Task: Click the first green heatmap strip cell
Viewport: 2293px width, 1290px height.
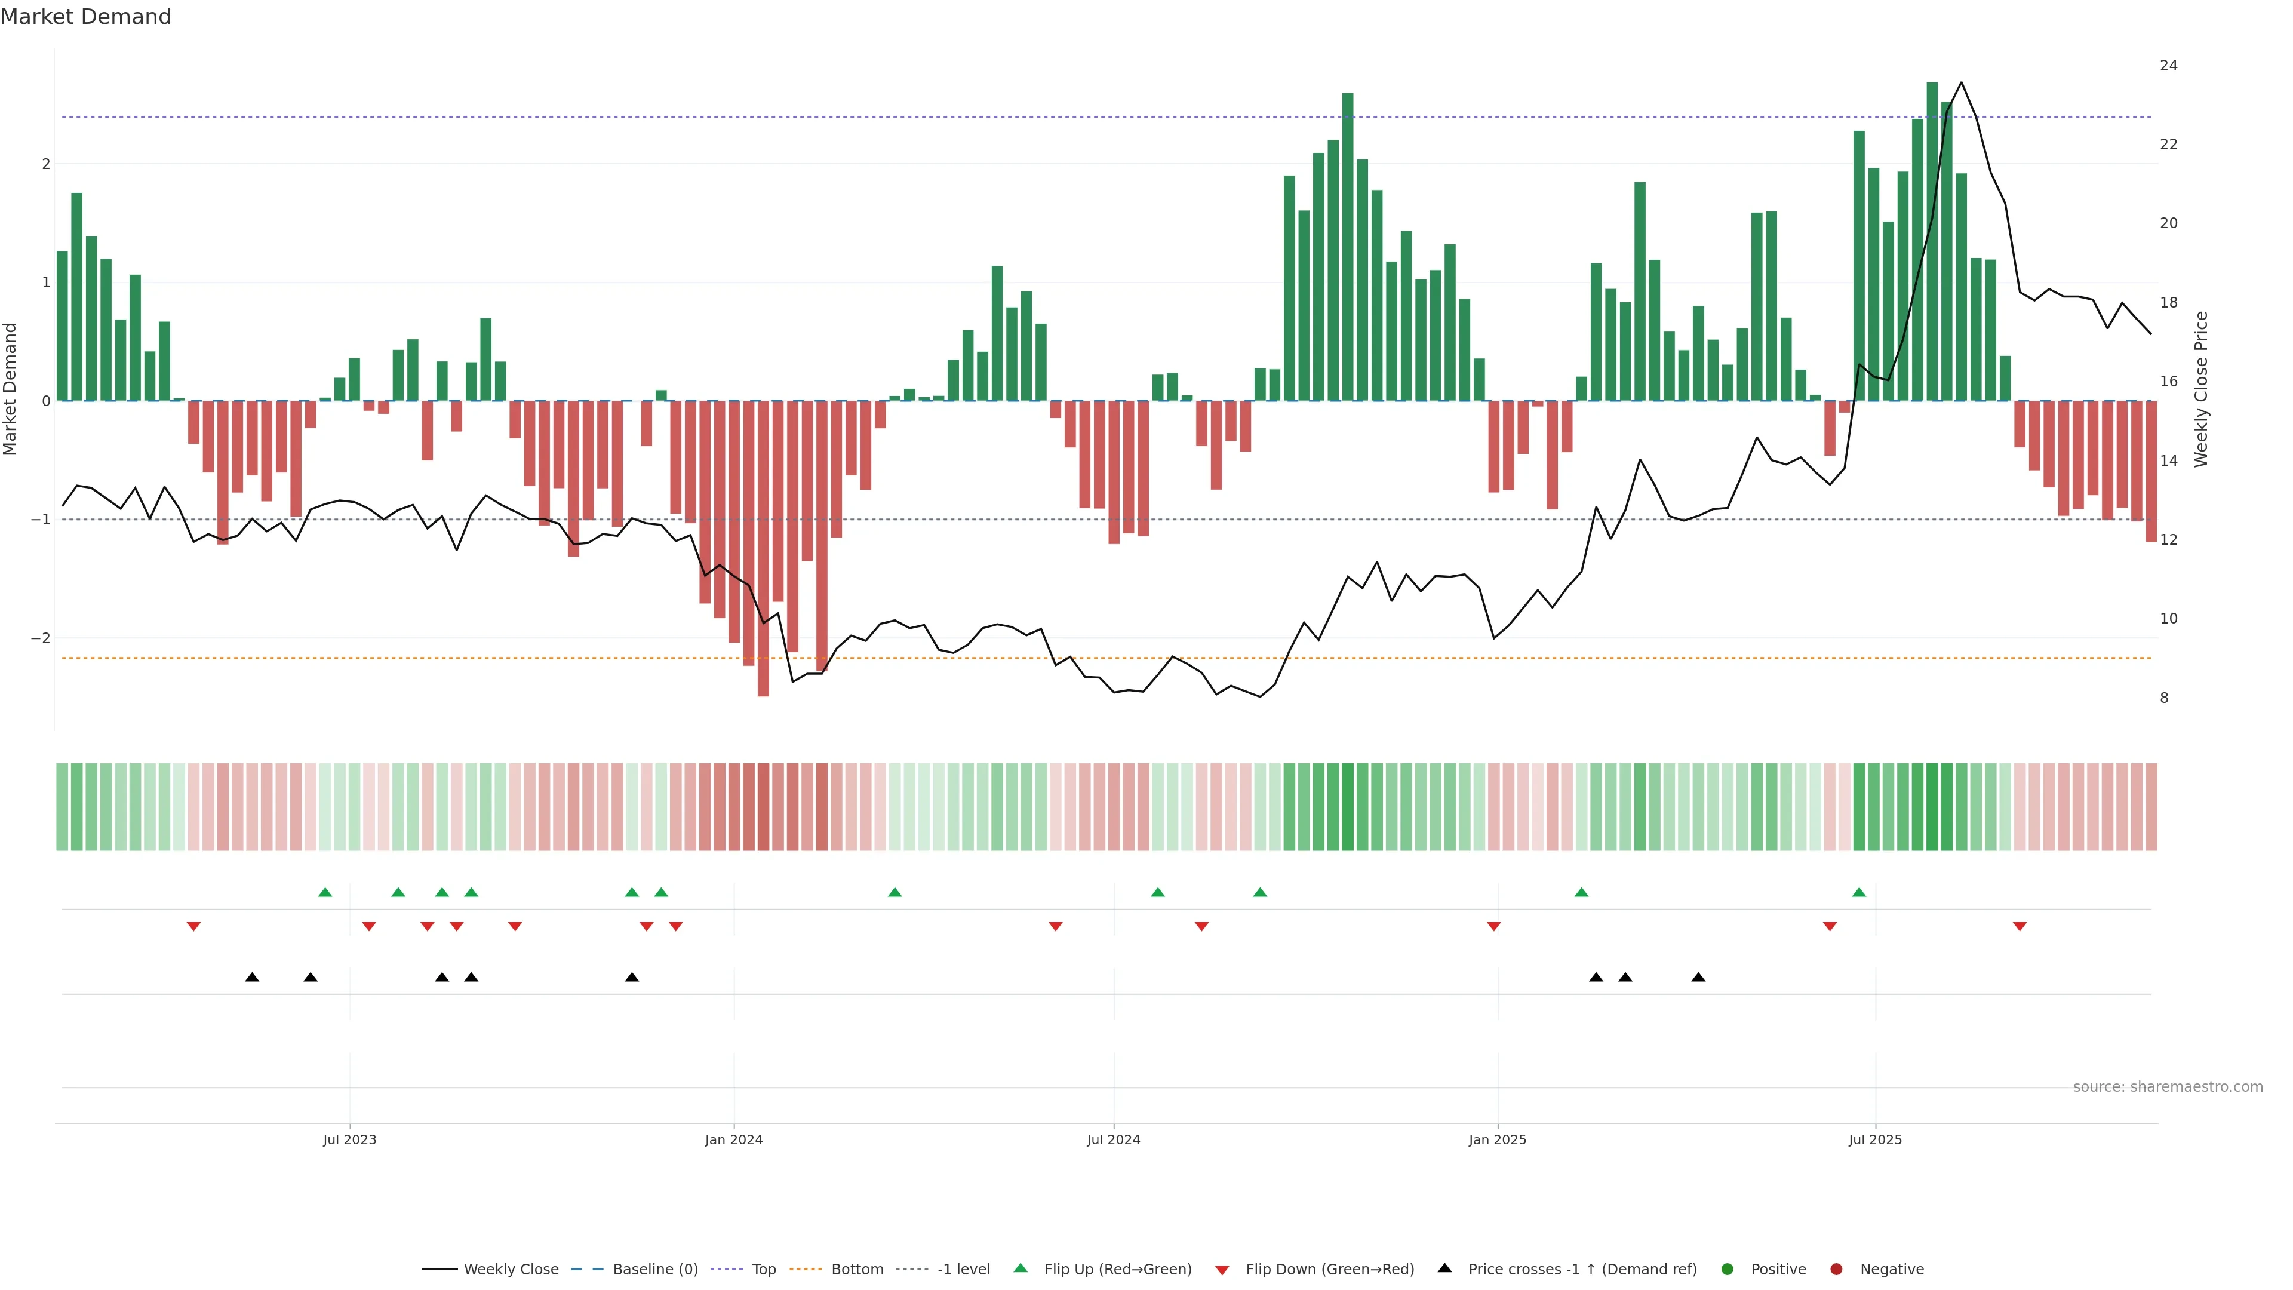Action: click(x=62, y=807)
